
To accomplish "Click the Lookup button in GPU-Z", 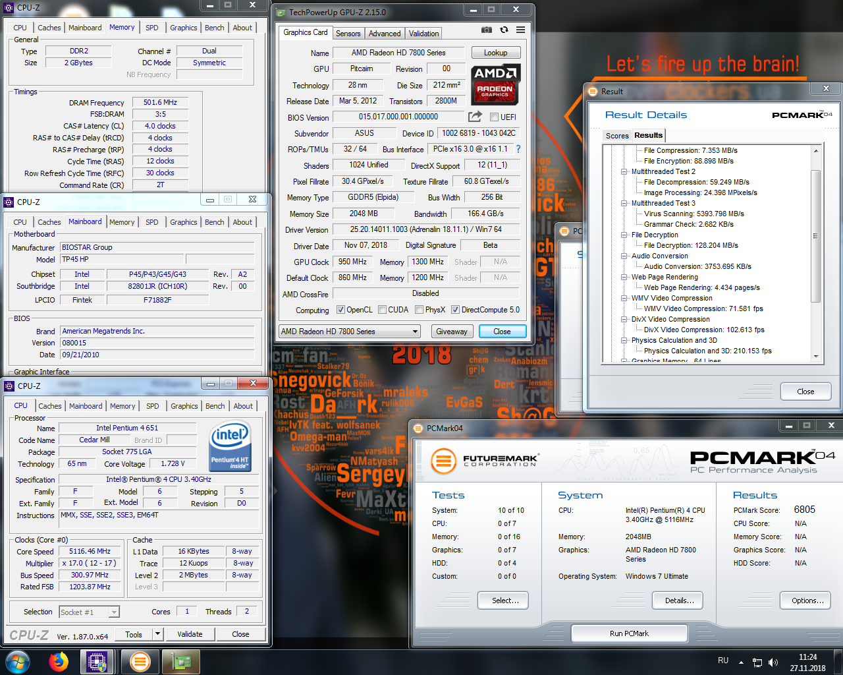I will 496,53.
